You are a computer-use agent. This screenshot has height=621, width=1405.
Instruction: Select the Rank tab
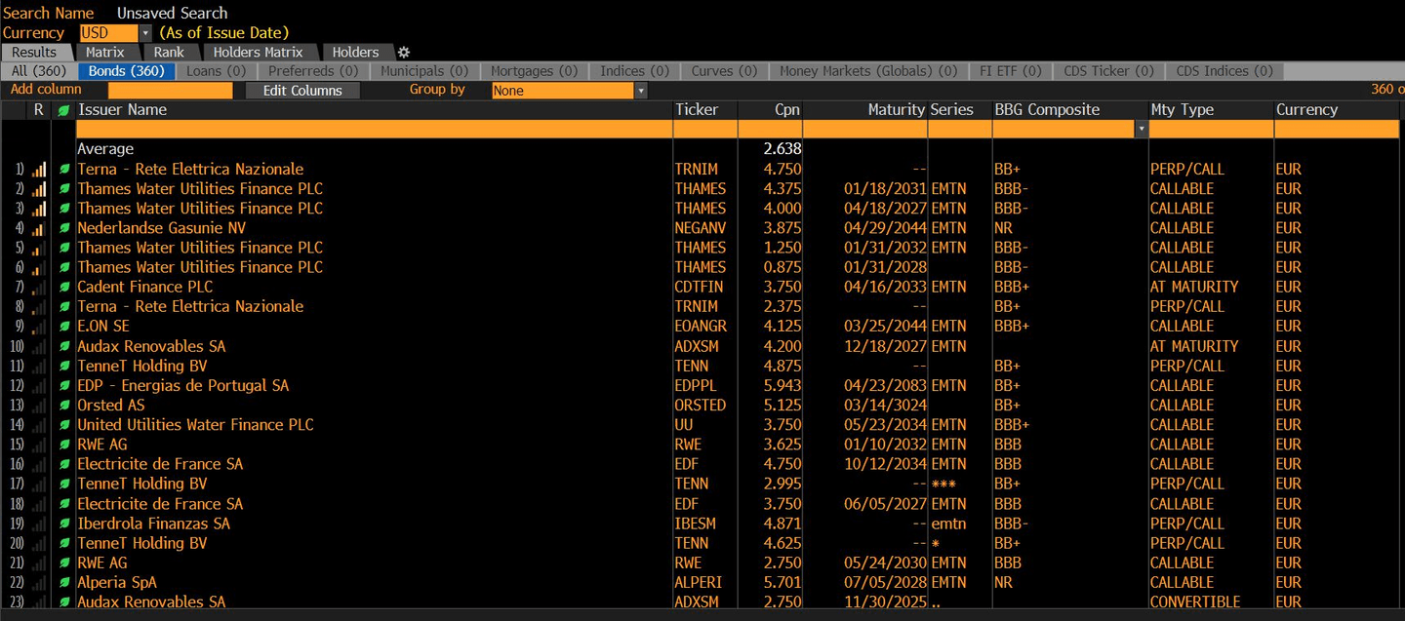(x=169, y=53)
